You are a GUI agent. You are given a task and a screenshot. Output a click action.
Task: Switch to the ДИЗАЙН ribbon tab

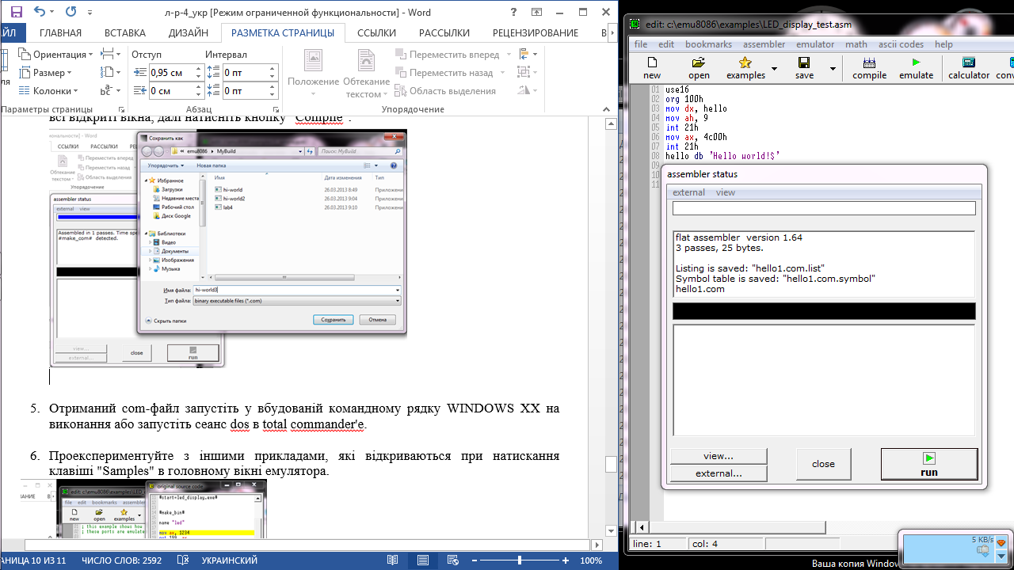(189, 32)
